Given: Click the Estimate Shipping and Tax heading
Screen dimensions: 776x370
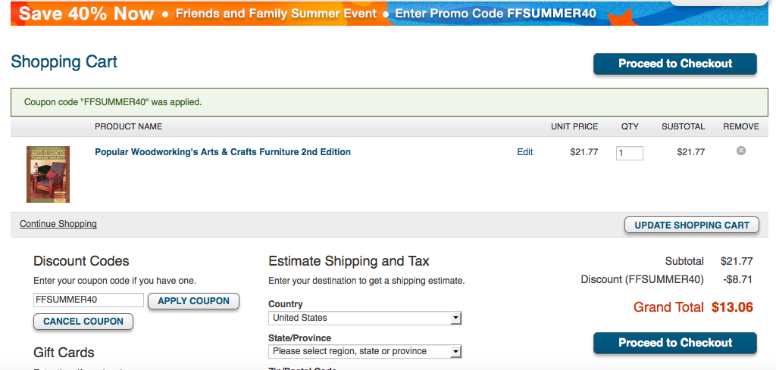Looking at the screenshot, I should pos(349,261).
